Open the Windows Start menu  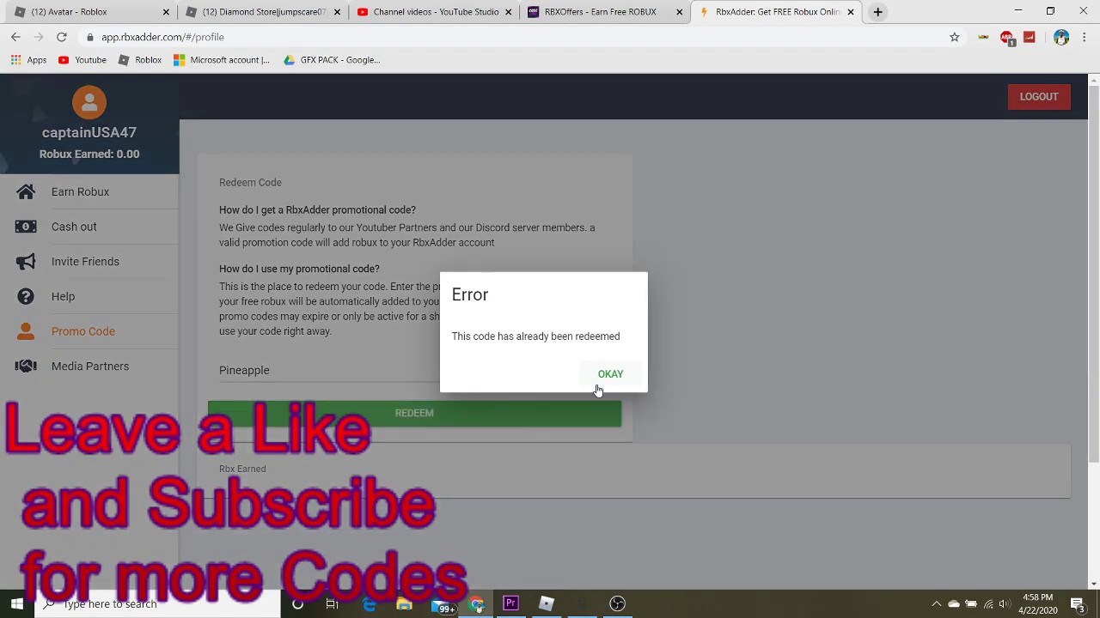coord(17,603)
